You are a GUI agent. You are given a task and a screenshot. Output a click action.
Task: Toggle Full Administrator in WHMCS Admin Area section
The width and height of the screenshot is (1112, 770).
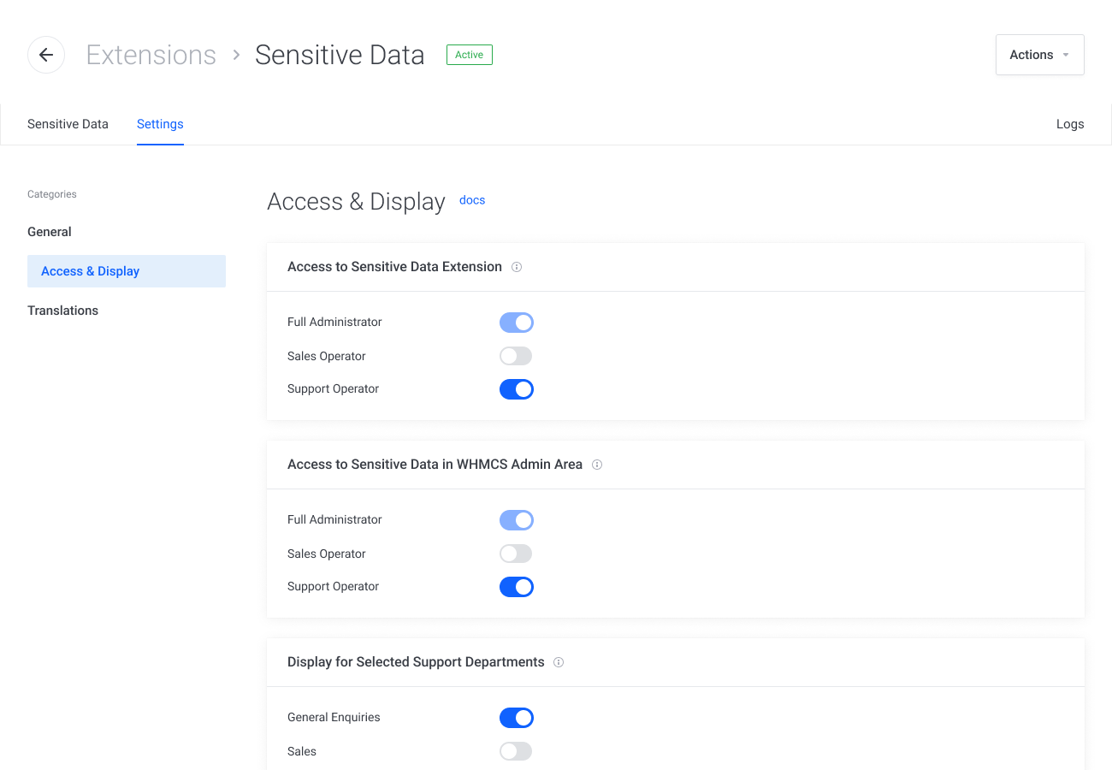[x=516, y=520]
